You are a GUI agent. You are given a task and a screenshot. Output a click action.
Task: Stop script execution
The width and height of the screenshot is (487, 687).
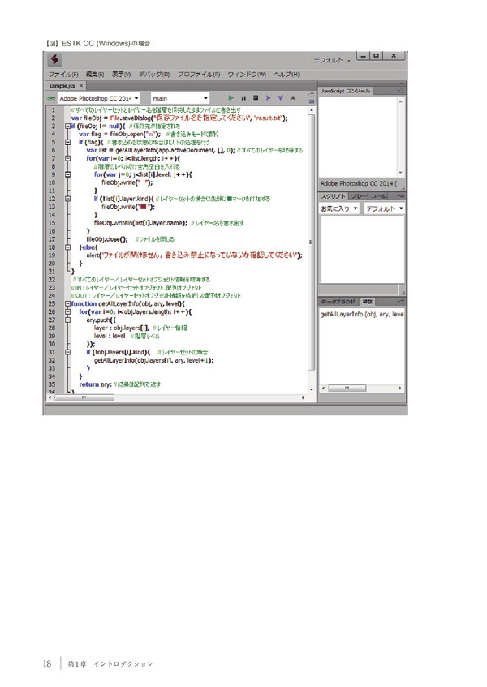256,97
